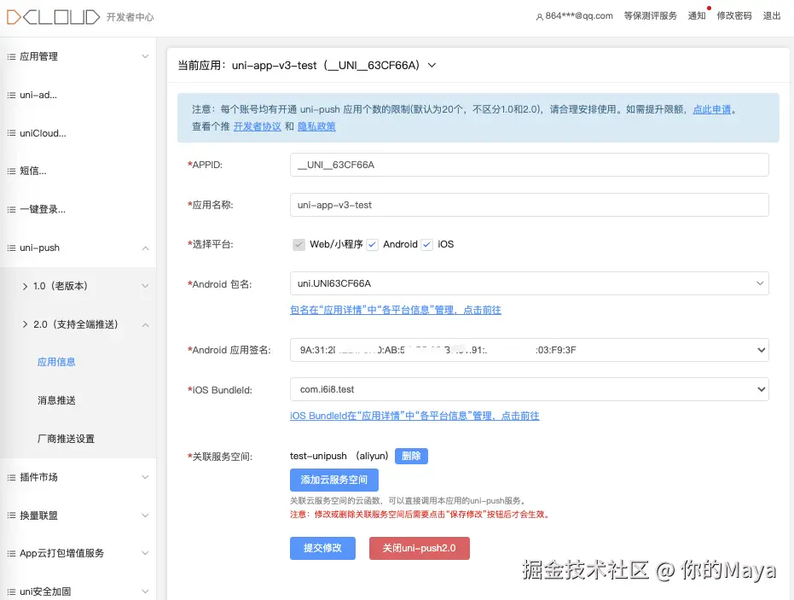The width and height of the screenshot is (794, 600).
Task: Open 厂商推送设置 sidebar item
Action: pyautogui.click(x=66, y=439)
